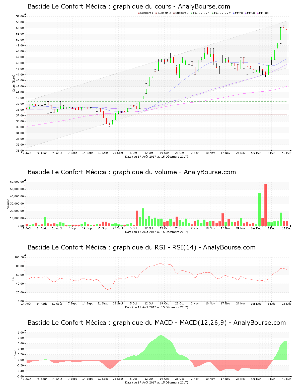Click the 100.00 value on RSI axis
Viewport: 301px width, 389px height.
click(x=19, y=257)
